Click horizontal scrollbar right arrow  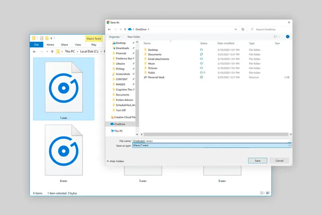(x=291, y=134)
